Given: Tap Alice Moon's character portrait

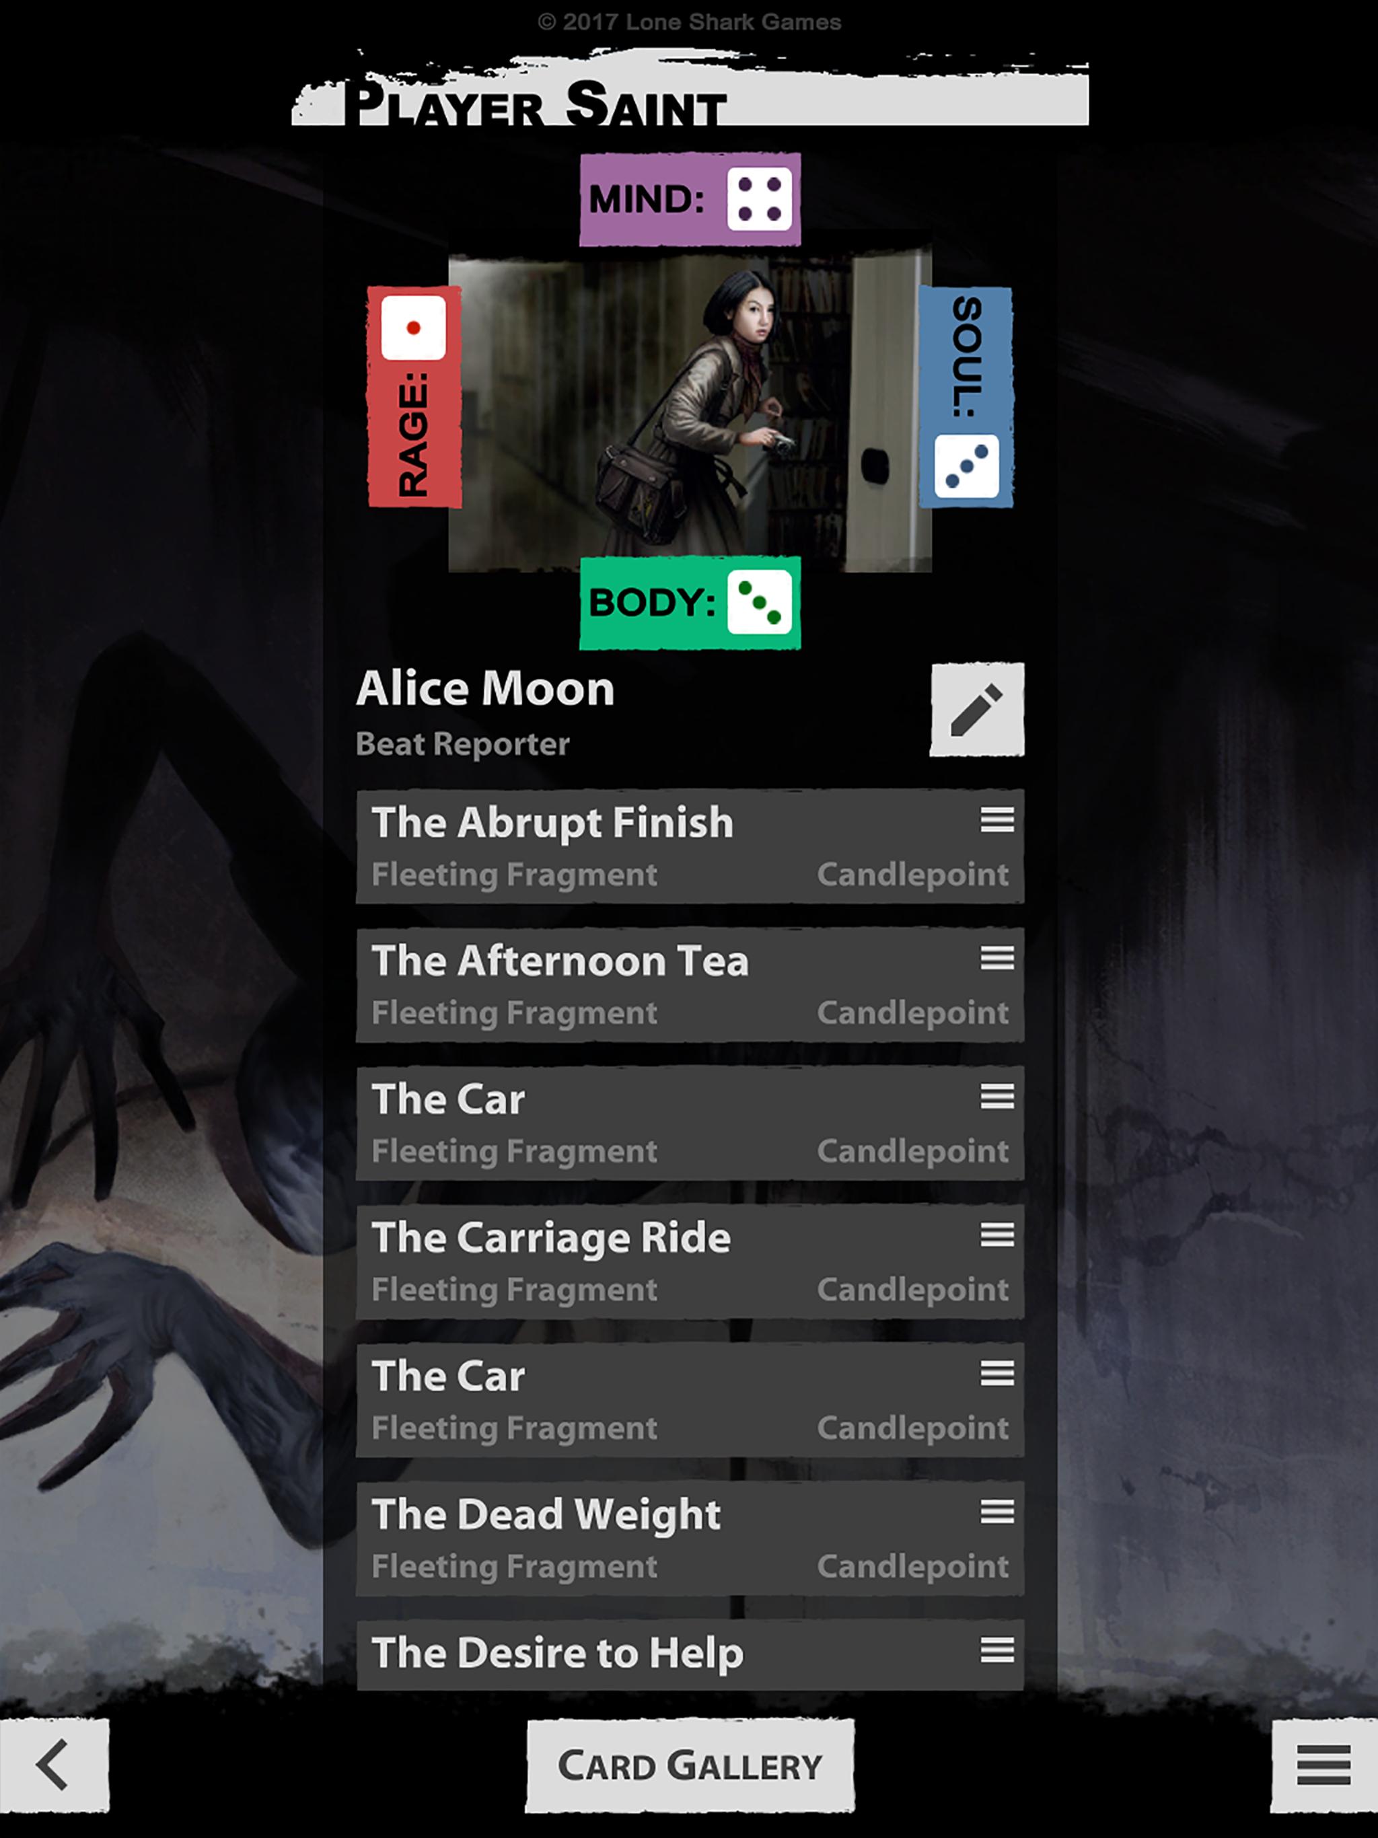Looking at the screenshot, I should click(690, 413).
